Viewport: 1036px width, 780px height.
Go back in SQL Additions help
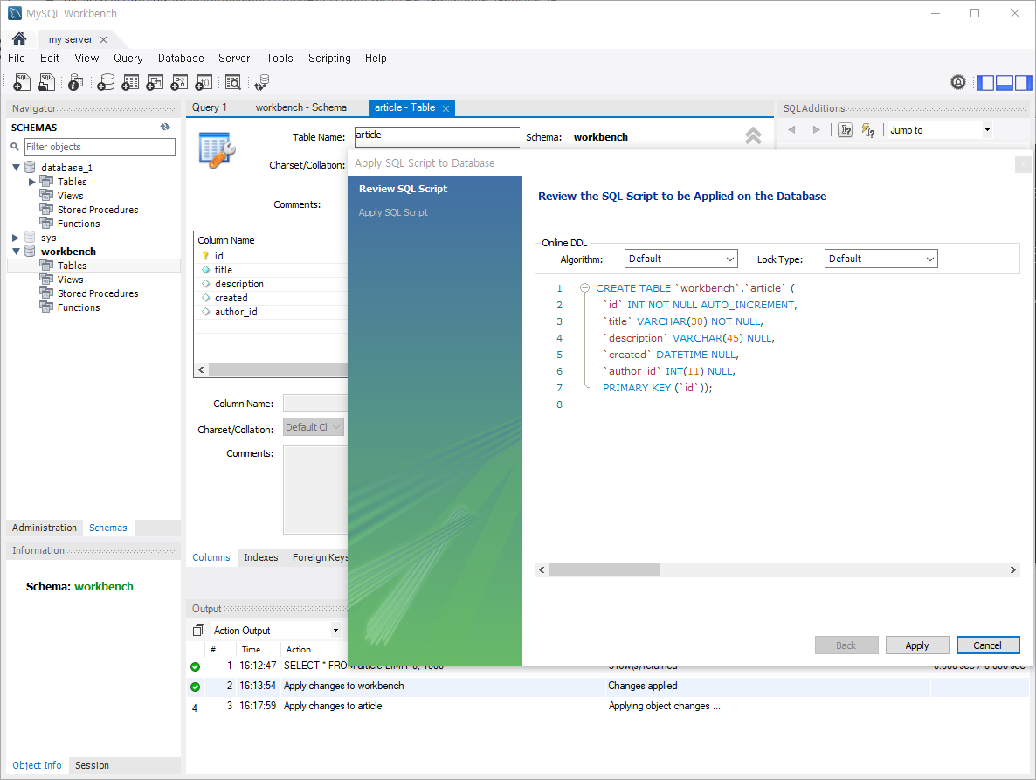(791, 129)
